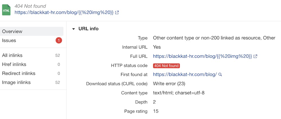Click the 404 Not found status badge
The height and width of the screenshot is (119, 281).
[x=166, y=66]
